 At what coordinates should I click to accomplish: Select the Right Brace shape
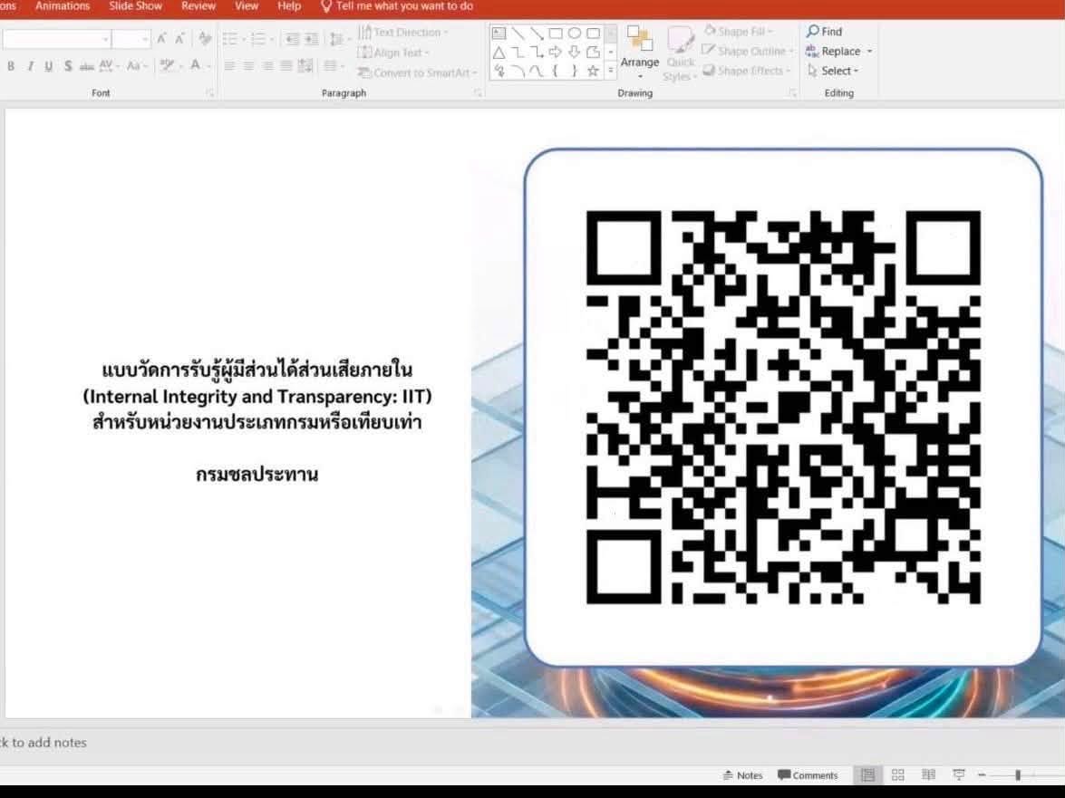pos(575,71)
